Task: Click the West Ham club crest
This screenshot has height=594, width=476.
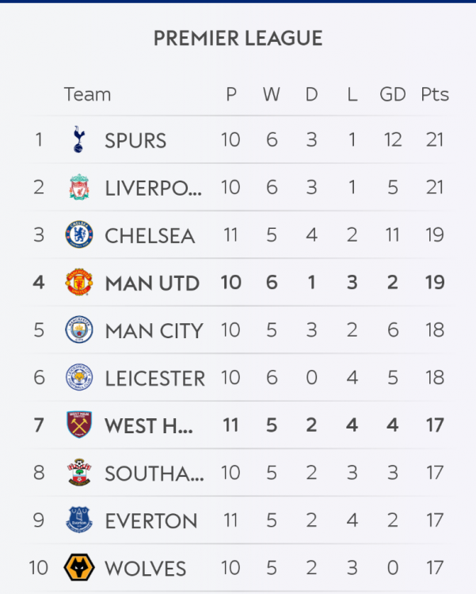Action: (x=78, y=425)
